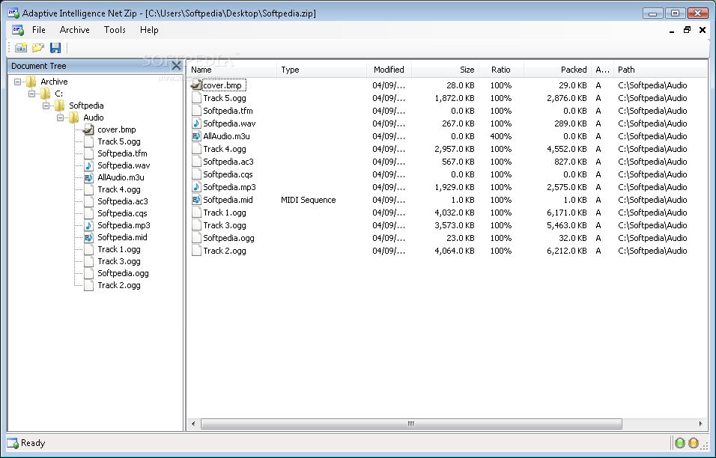The height and width of the screenshot is (458, 716).
Task: Click the New Archive toolbar icon
Action: point(20,47)
